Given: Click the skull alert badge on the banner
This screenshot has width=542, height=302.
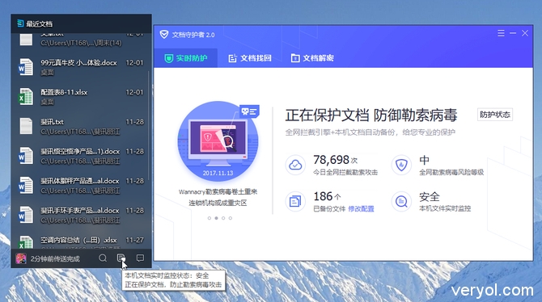Looking at the screenshot, I should pyautogui.click(x=249, y=111).
